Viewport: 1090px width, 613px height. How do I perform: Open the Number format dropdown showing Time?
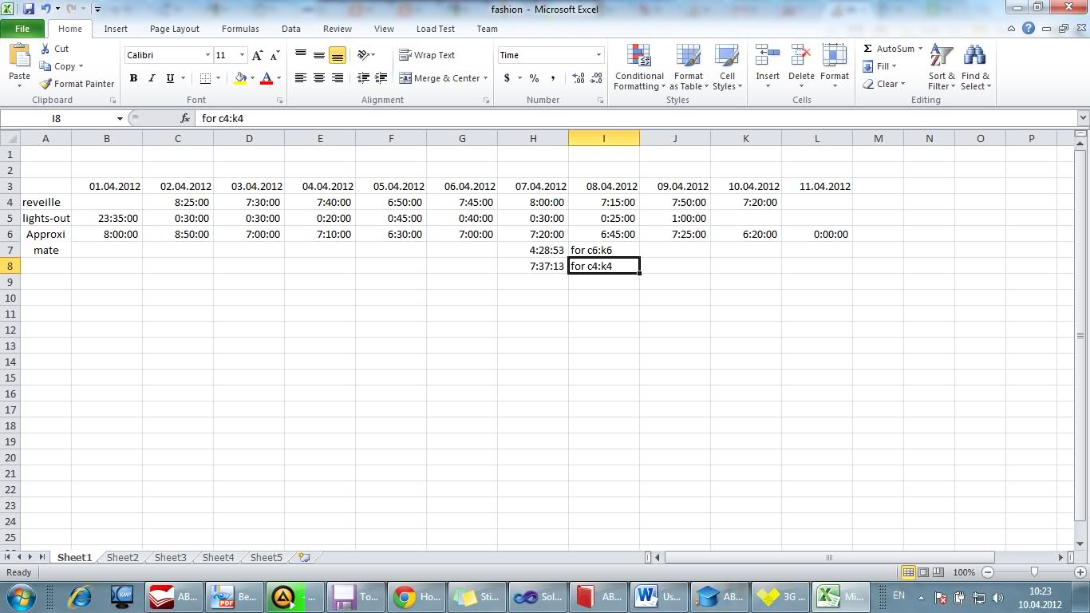click(x=551, y=54)
